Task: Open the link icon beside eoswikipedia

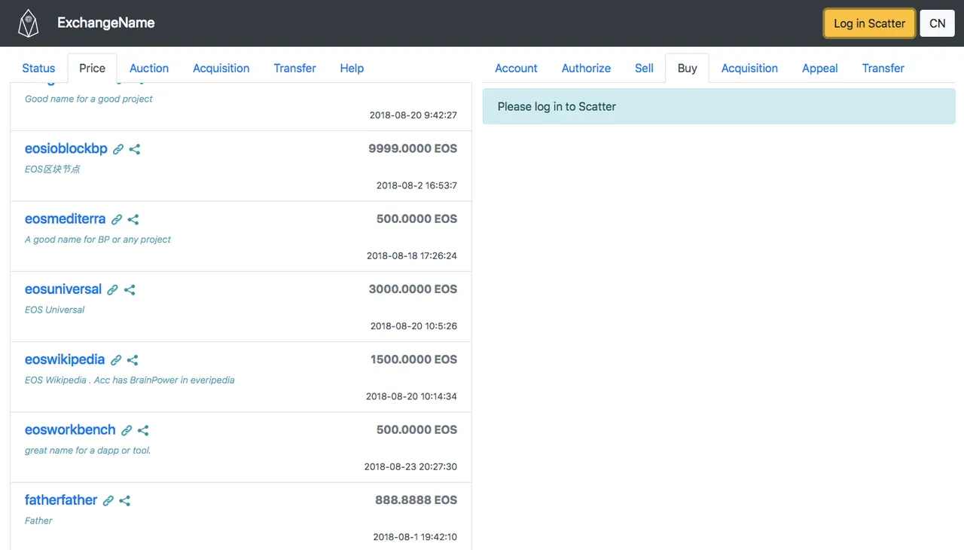Action: point(116,360)
